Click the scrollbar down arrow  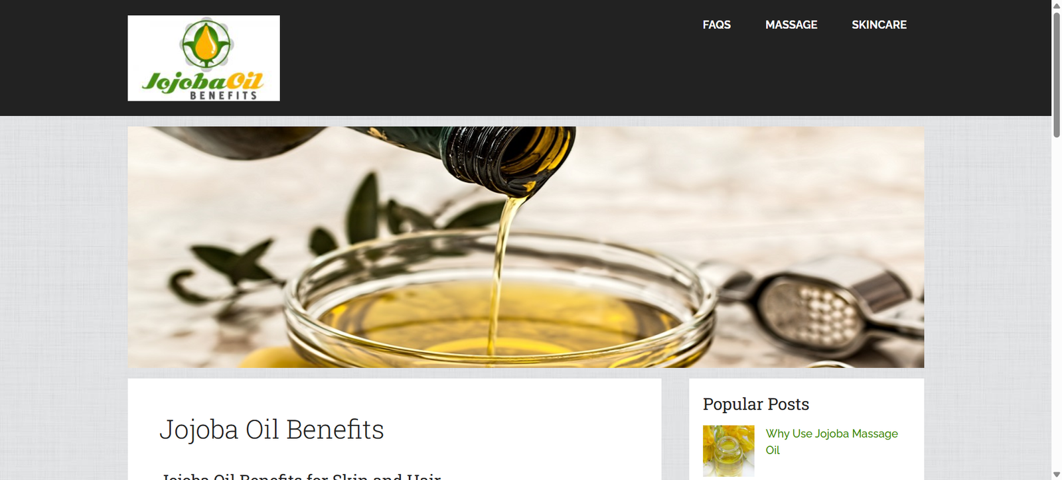click(x=1057, y=475)
